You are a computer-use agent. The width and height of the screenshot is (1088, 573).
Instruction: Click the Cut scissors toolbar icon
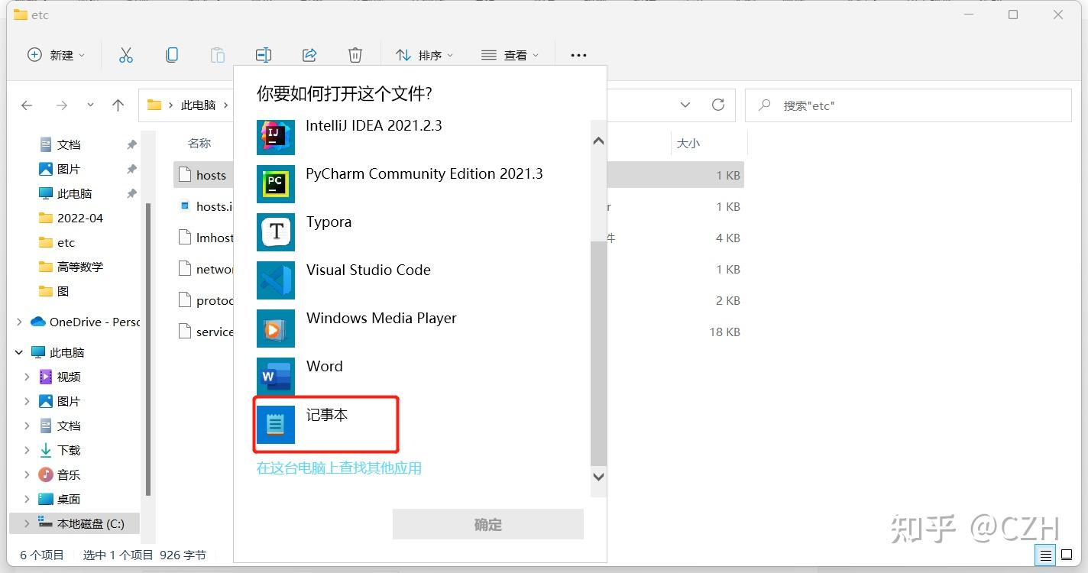click(x=126, y=55)
